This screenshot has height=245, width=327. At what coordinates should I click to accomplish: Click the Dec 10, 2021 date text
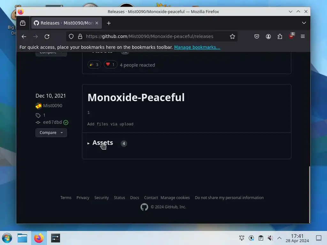[x=51, y=96]
